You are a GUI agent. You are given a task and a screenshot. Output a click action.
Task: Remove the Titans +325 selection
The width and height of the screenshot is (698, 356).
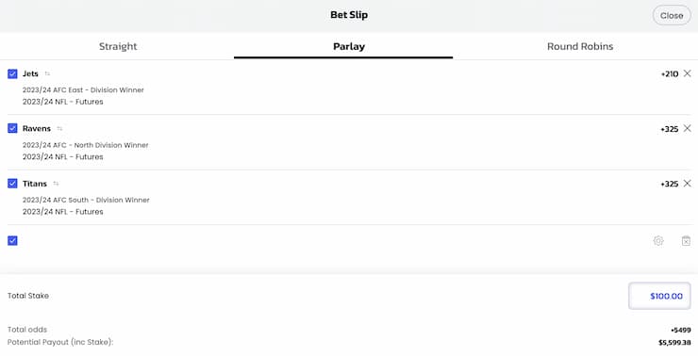[x=688, y=183]
